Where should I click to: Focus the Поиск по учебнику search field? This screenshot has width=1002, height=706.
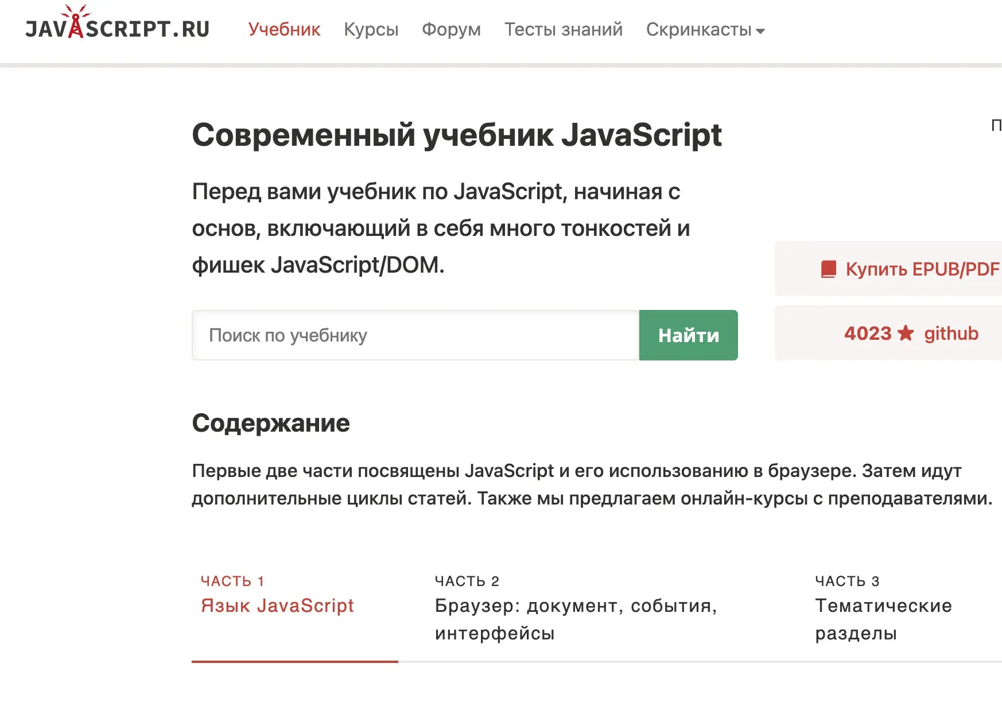415,335
